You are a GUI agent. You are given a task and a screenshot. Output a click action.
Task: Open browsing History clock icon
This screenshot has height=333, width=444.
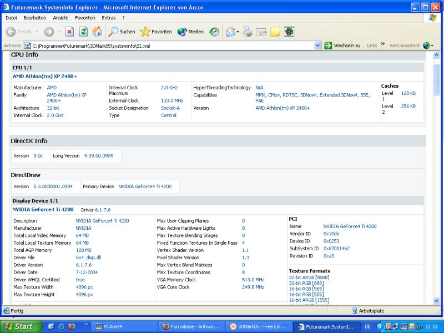(214, 32)
